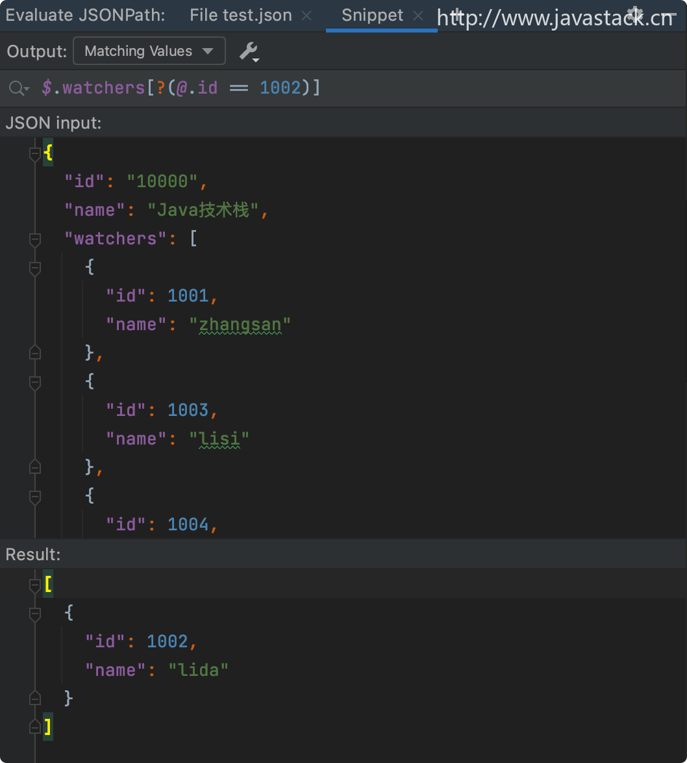The image size is (687, 763).
Task: Collapse the watchers array fold marker
Action: point(34,240)
